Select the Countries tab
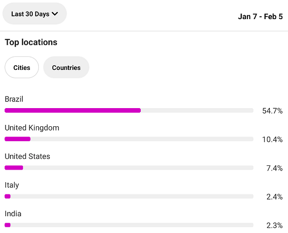The width and height of the screenshot is (288, 233). click(x=66, y=68)
